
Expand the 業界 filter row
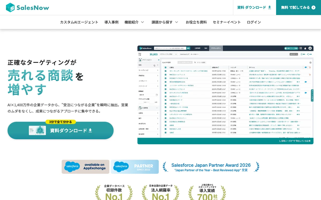pos(149,118)
